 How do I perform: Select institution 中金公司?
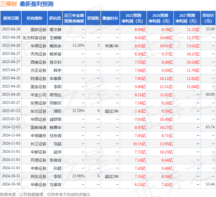[x=38, y=95]
